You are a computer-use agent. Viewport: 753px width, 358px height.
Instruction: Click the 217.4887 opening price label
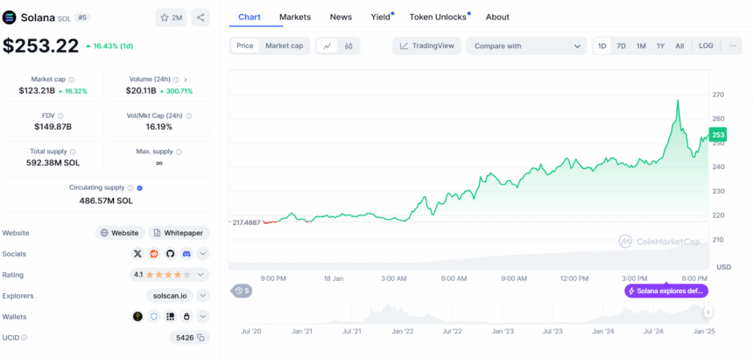pos(245,222)
